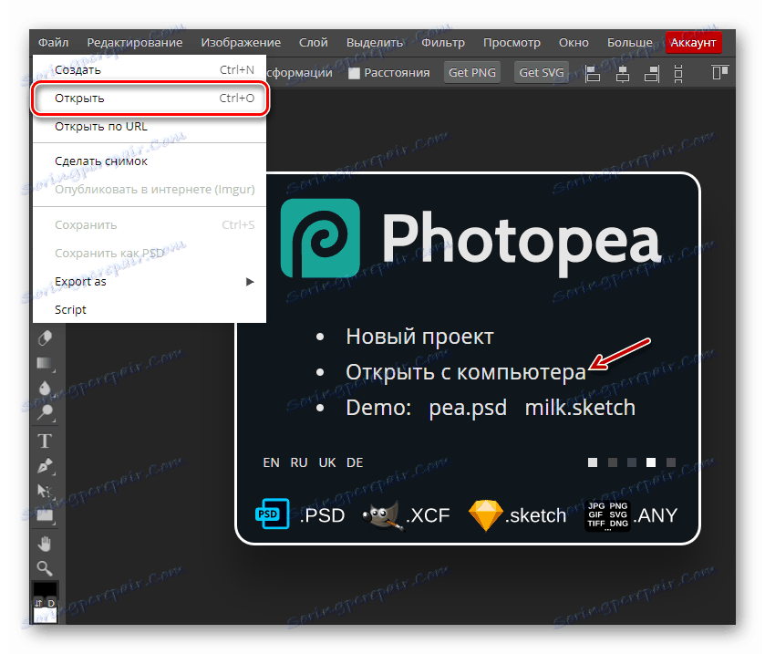Select the Pen tool
Screen dimensions: 765x654
click(x=45, y=466)
